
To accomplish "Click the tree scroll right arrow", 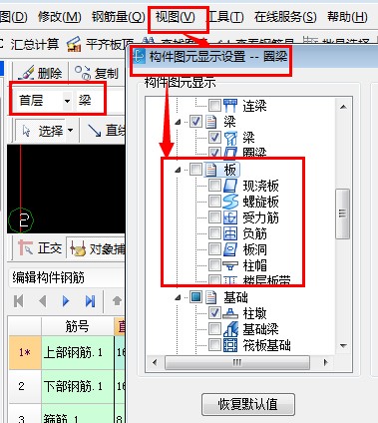I will pos(325,362).
